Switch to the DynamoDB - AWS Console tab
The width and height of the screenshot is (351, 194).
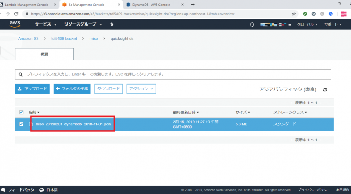(x=155, y=4)
